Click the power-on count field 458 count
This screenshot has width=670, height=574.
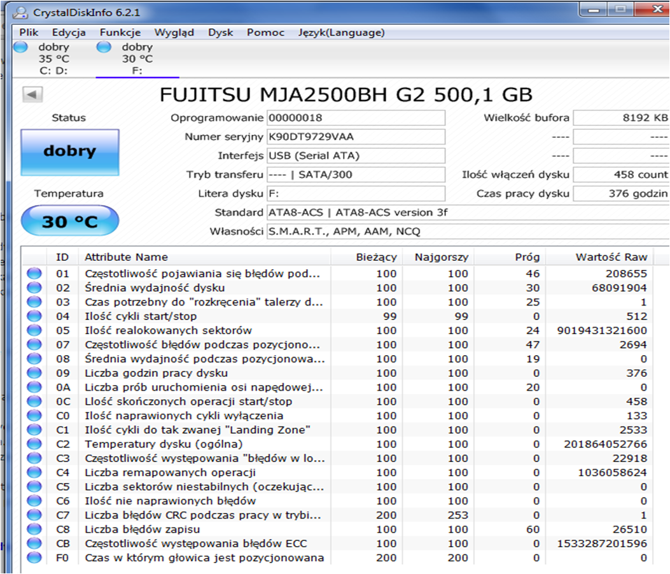click(621, 174)
